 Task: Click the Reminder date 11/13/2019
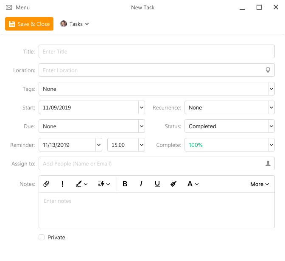[x=56, y=145]
